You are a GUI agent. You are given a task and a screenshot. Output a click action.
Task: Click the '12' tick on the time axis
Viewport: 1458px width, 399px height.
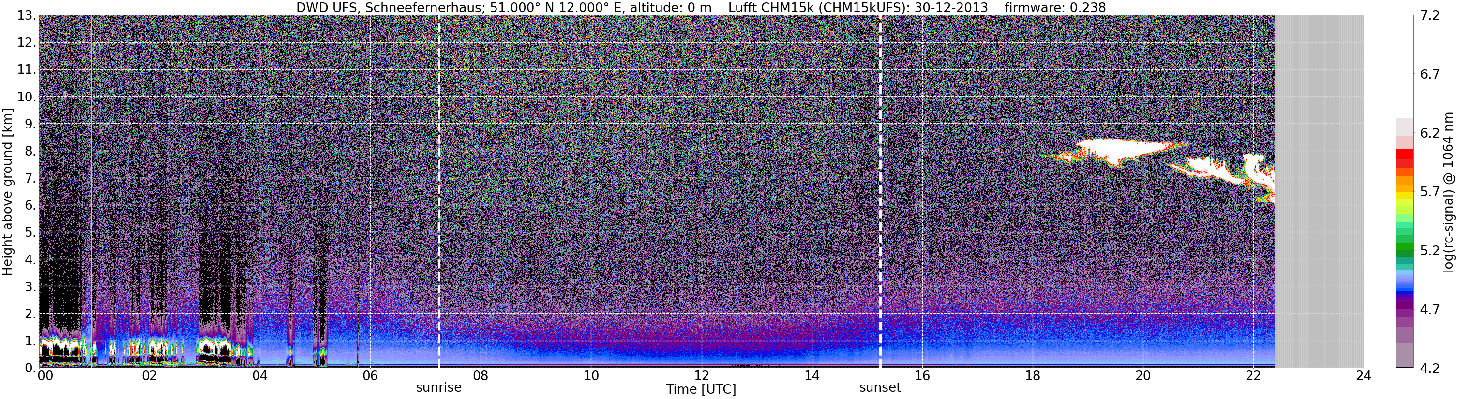tap(701, 376)
